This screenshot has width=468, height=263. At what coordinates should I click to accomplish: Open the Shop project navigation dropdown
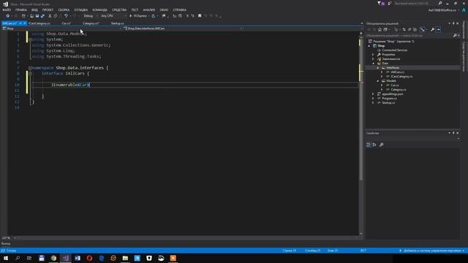click(62, 28)
